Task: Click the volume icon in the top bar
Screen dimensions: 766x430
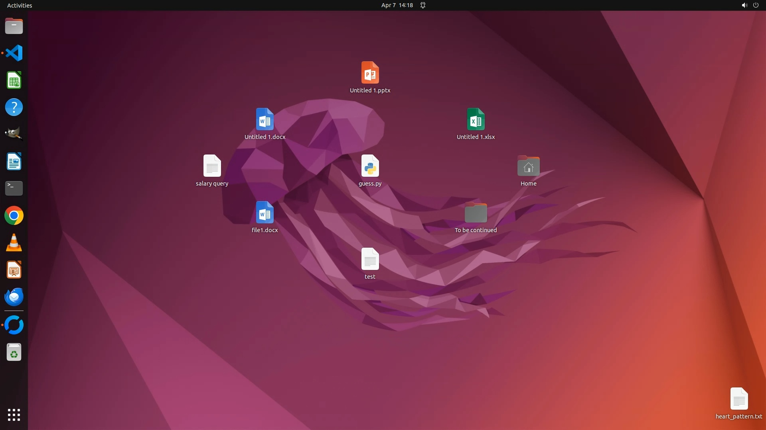Action: coord(744,5)
